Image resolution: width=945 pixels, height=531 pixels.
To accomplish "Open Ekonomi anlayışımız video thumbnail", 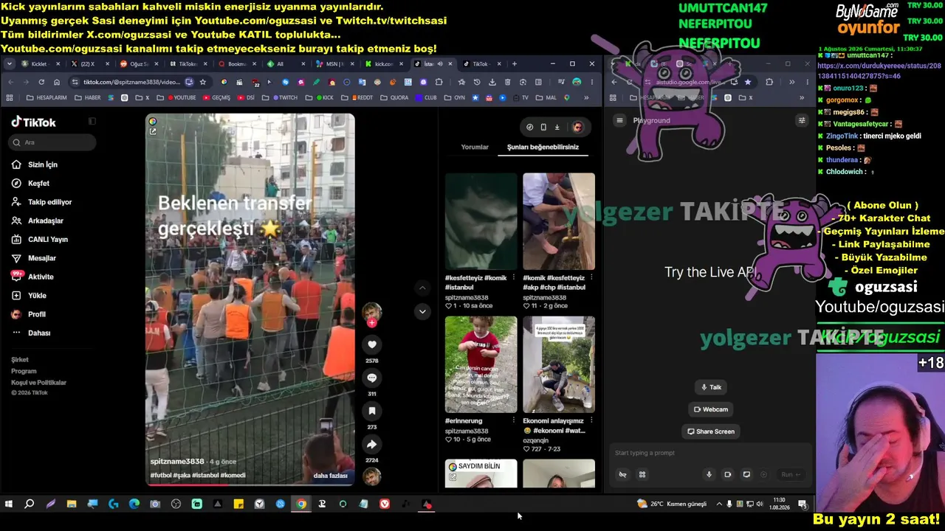I will (559, 364).
